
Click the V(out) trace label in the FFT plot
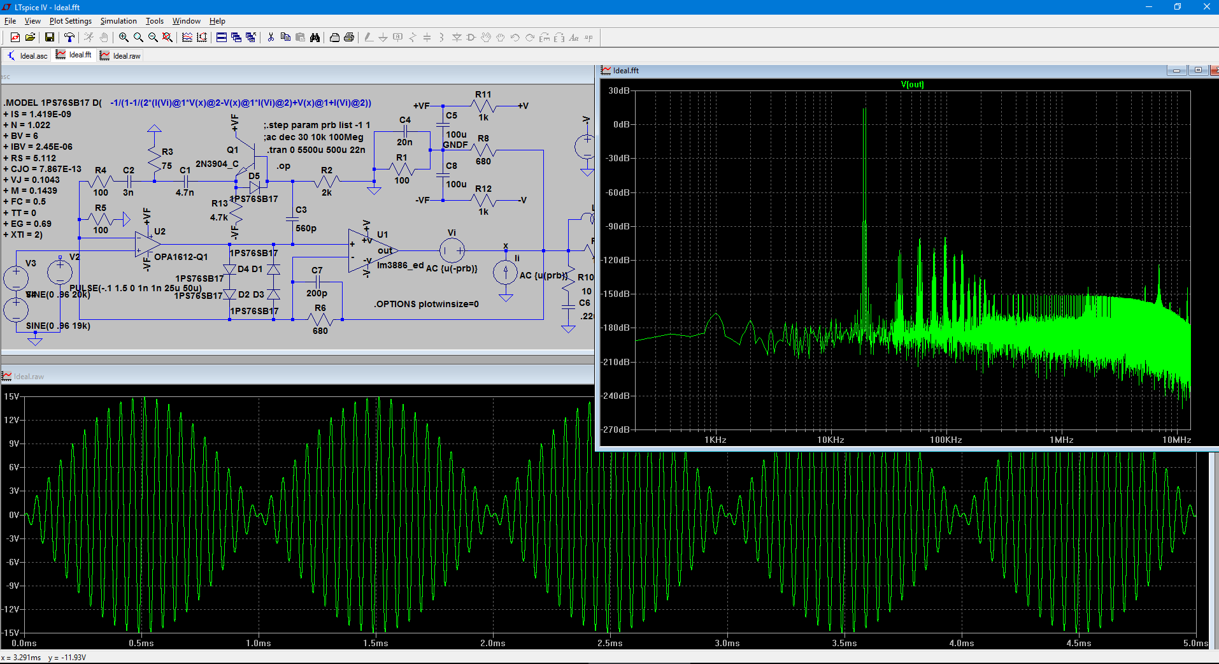click(912, 84)
